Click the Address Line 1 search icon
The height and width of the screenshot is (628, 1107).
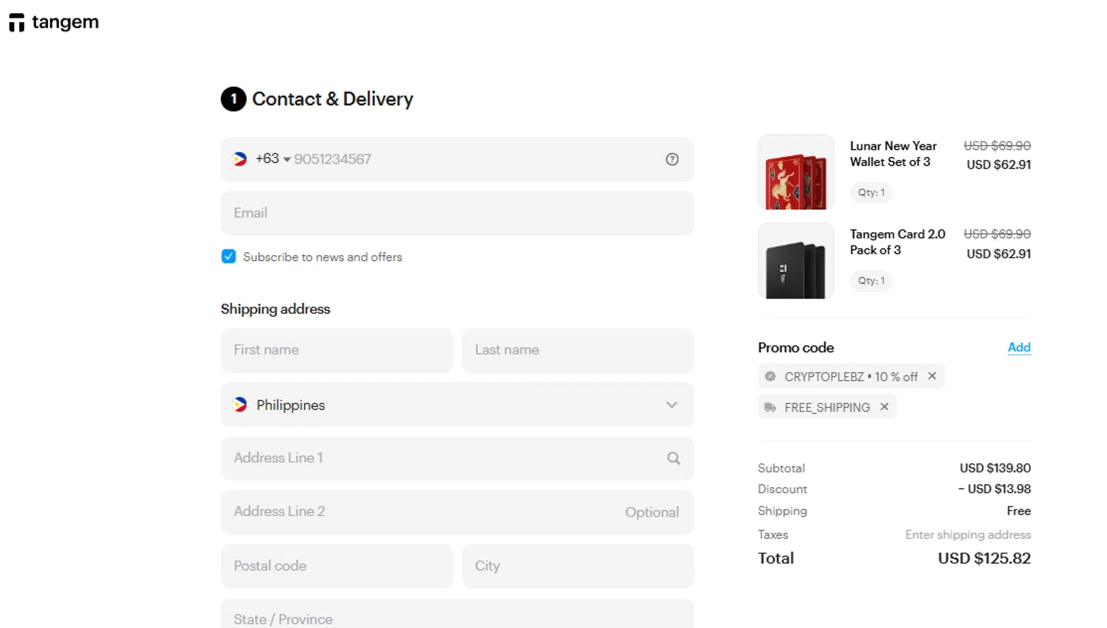tap(673, 458)
